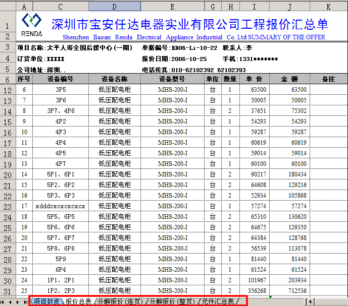The width and height of the screenshot is (348, 306).
Task: Click the 公司地址 深圳 cell
Action: (x=41, y=70)
